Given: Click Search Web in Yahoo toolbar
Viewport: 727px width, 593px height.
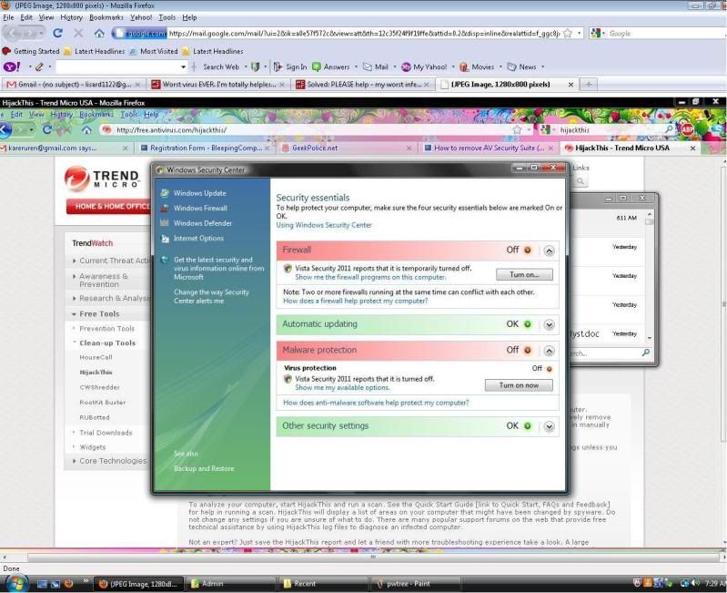Looking at the screenshot, I should click(x=221, y=66).
